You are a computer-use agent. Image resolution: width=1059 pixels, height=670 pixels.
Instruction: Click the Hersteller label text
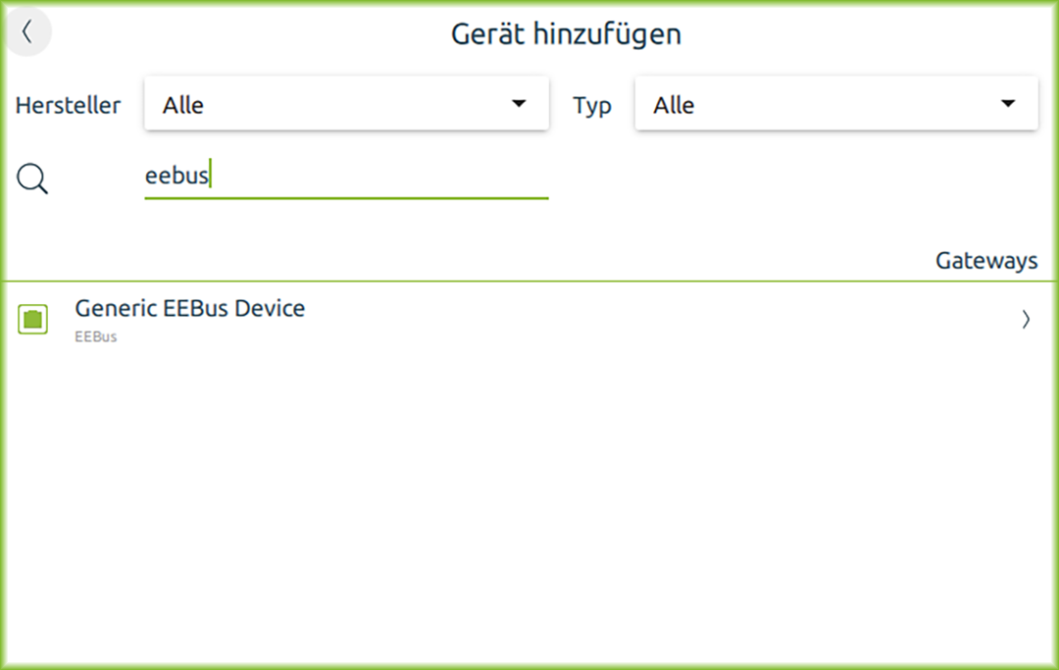(68, 105)
